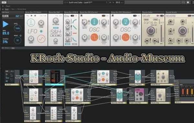Select the SW Clock node in structure
The image size is (194, 123).
pyautogui.click(x=12, y=78)
